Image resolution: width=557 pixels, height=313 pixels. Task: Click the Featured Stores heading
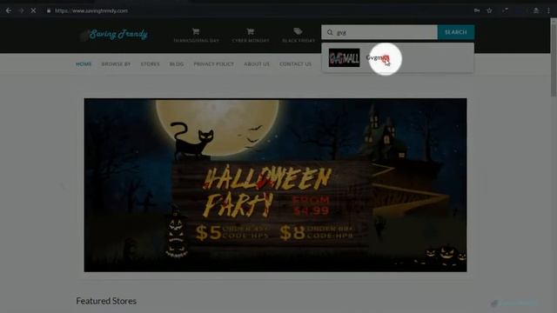tap(106, 301)
